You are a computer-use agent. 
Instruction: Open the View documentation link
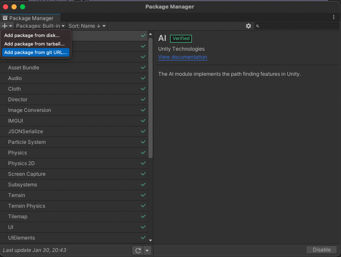coord(182,57)
